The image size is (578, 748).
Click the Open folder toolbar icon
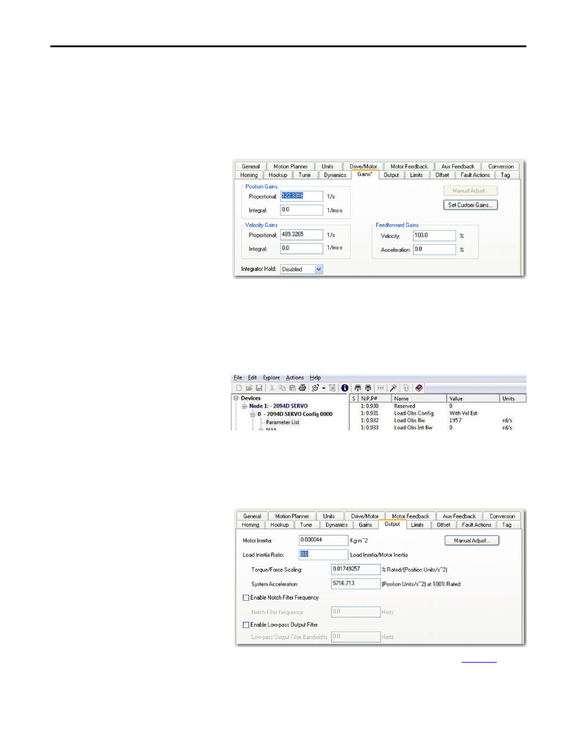point(249,388)
